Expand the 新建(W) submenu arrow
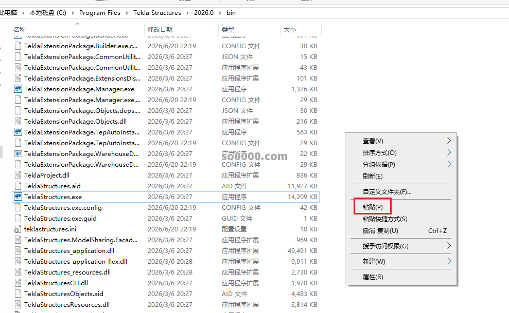The image size is (509, 313). pyautogui.click(x=449, y=261)
